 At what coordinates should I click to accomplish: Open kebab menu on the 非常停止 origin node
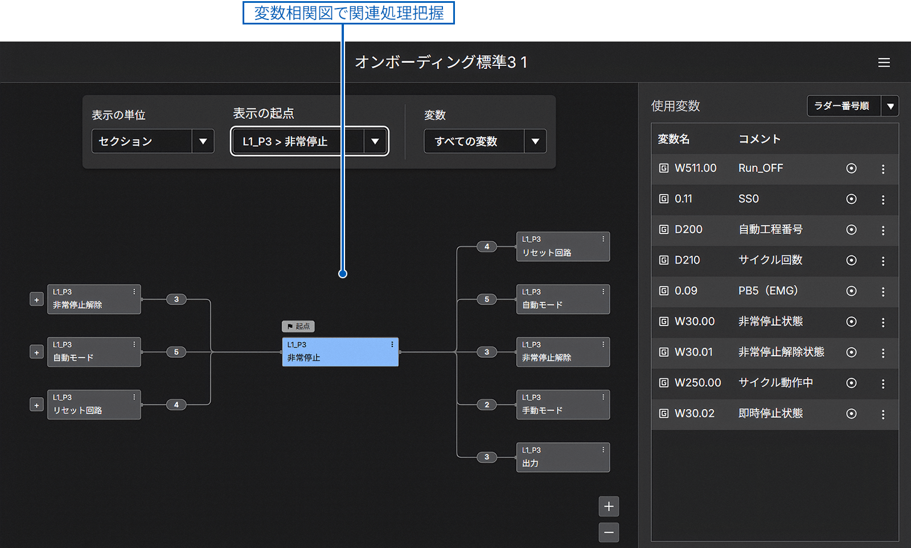(x=392, y=345)
